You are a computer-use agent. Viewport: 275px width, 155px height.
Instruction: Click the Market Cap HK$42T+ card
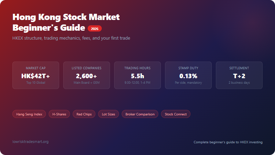pyautogui.click(x=36, y=75)
